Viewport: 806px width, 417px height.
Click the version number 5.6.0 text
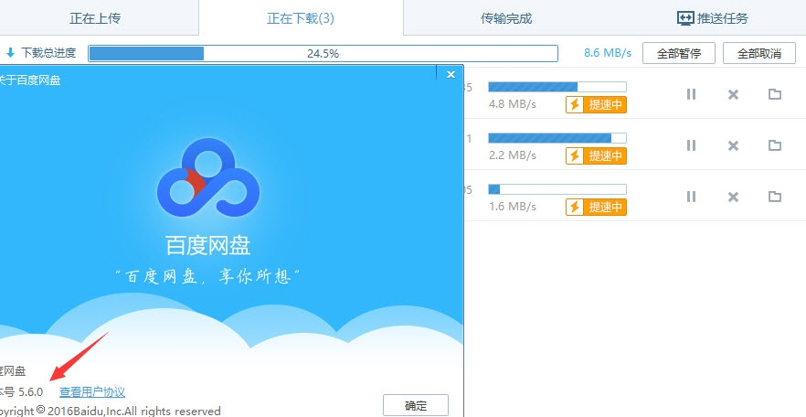[31, 392]
